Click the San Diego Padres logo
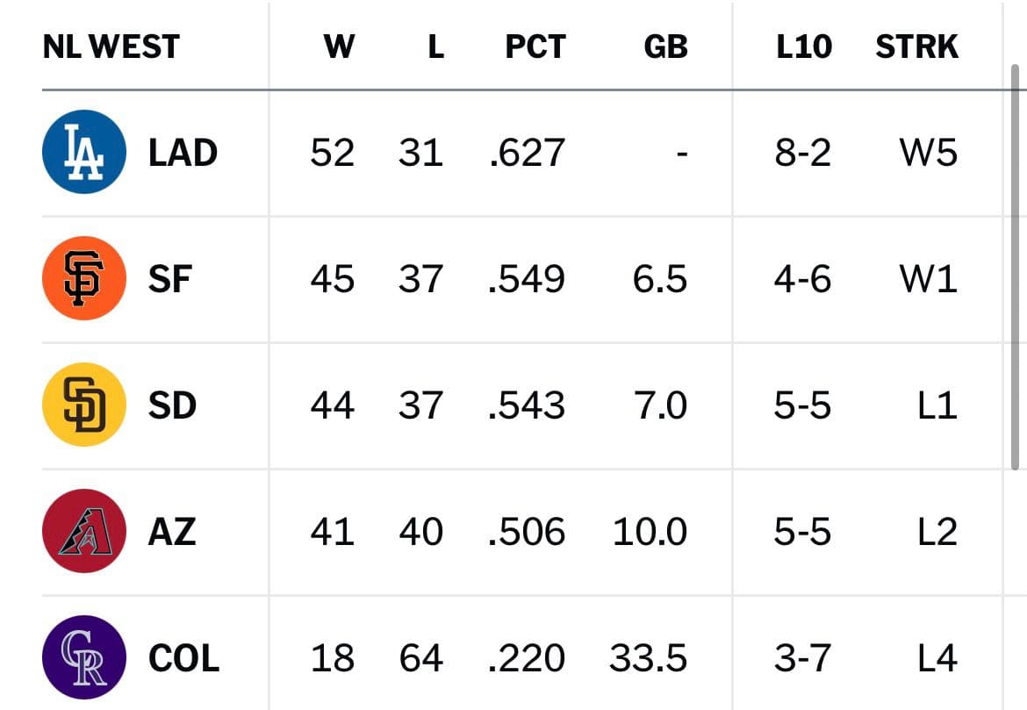Viewport: 1027px width, 710px height. (x=84, y=405)
